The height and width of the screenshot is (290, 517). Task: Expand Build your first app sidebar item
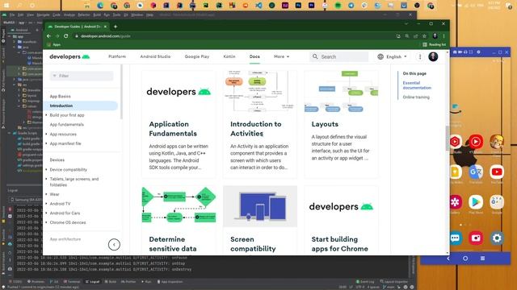[67, 115]
